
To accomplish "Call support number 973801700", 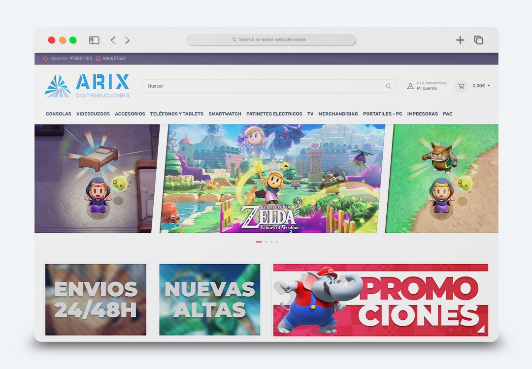I will click(81, 58).
